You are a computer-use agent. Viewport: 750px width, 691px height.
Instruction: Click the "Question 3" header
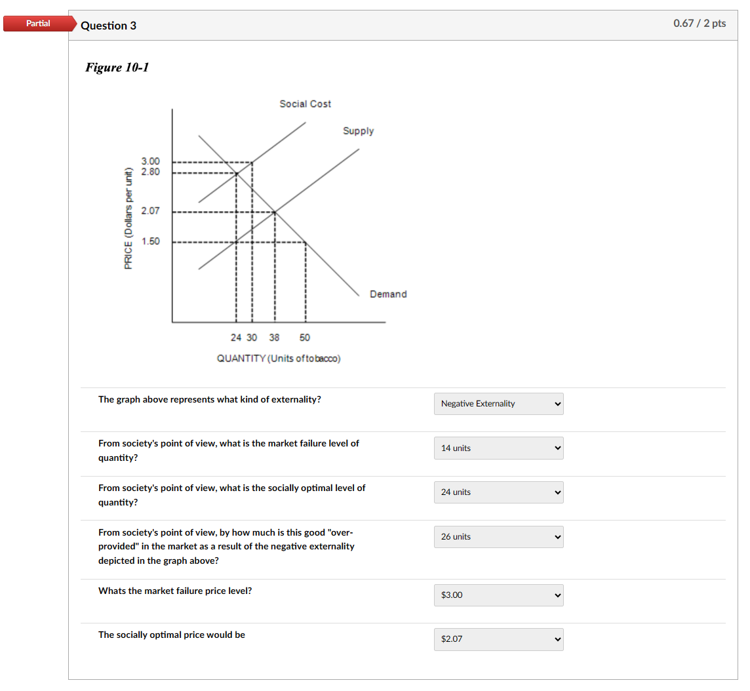point(109,26)
